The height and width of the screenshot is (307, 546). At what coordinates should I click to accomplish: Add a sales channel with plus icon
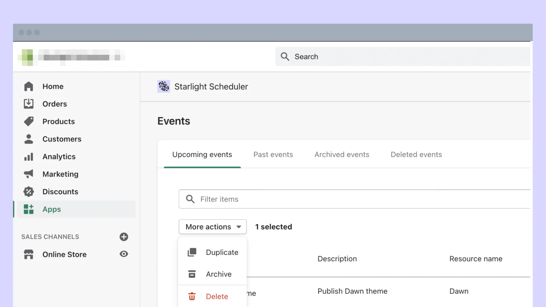pos(124,237)
